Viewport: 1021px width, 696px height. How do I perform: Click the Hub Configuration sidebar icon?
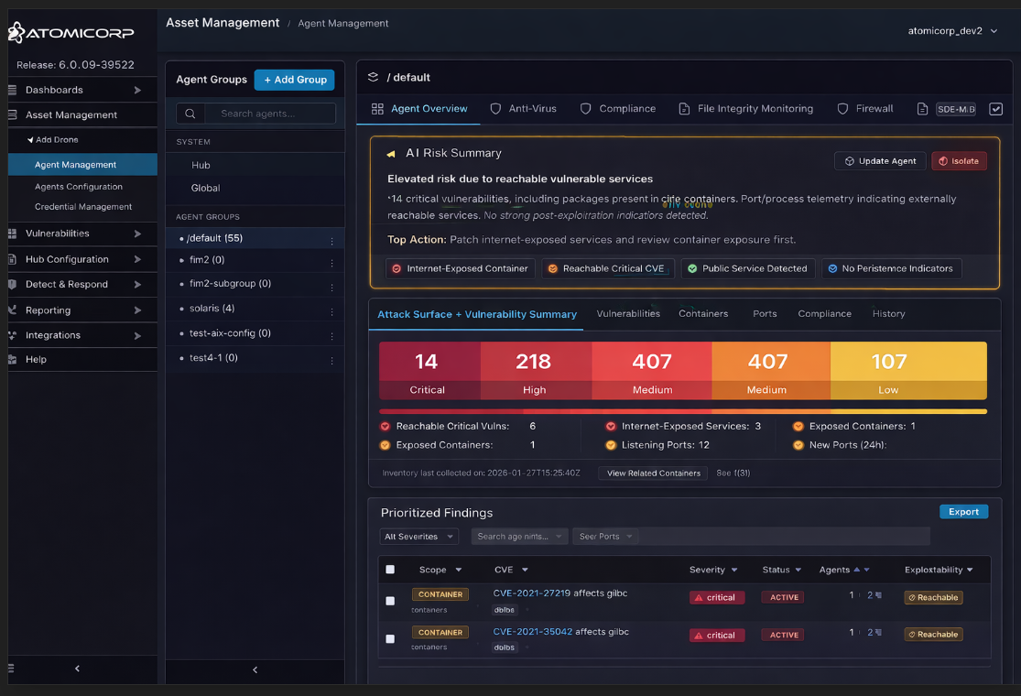[13, 259]
